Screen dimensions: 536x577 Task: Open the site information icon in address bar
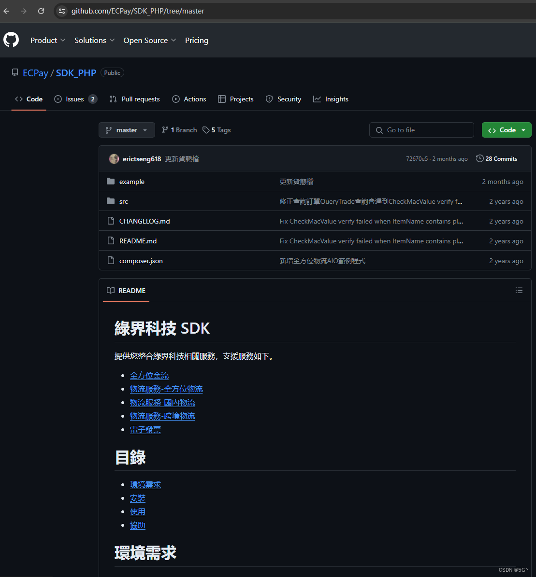click(x=62, y=11)
